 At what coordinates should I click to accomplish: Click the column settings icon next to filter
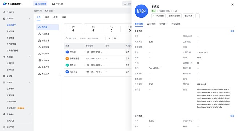click(x=115, y=38)
